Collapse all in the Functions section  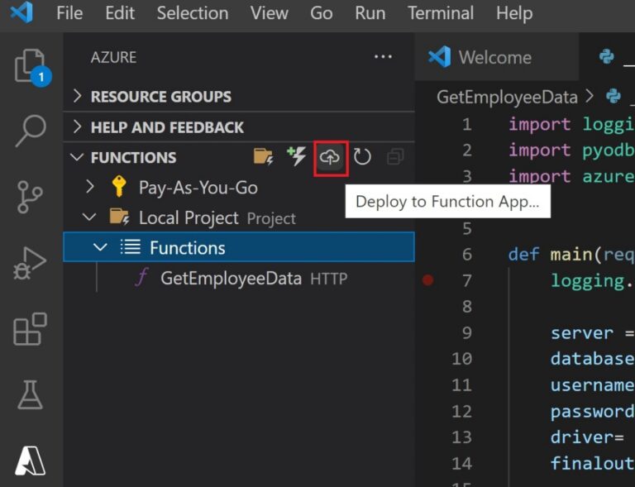pos(395,156)
